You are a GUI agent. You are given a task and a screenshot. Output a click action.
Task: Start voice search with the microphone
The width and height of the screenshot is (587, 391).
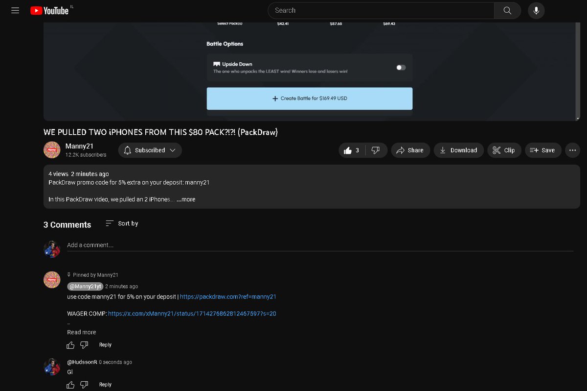click(x=537, y=10)
